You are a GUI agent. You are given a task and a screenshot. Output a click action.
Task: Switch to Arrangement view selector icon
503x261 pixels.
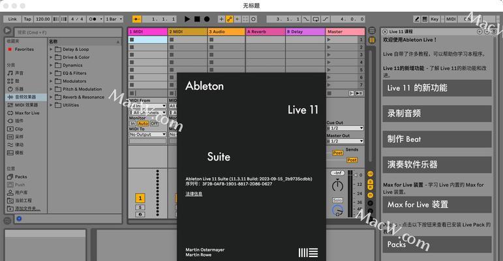[x=372, y=31]
